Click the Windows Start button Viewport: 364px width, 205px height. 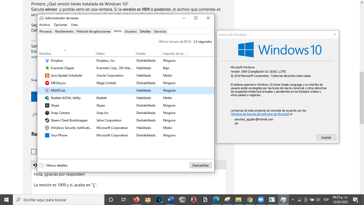tap(6, 200)
